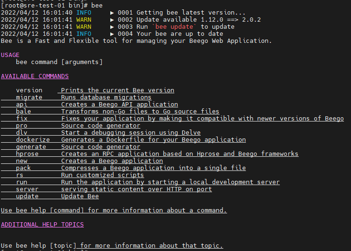The height and width of the screenshot is (251, 351).
Task: Click the 'bee' command typed at prompt
Action: coord(97,5)
